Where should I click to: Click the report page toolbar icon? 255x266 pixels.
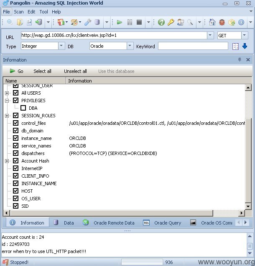click(29, 22)
